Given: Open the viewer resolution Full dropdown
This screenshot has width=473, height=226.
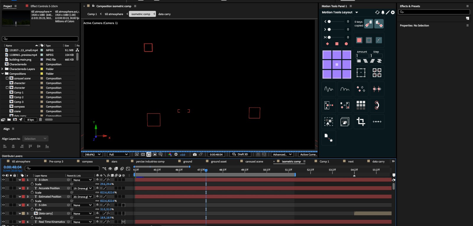Looking at the screenshot, I should (x=118, y=155).
